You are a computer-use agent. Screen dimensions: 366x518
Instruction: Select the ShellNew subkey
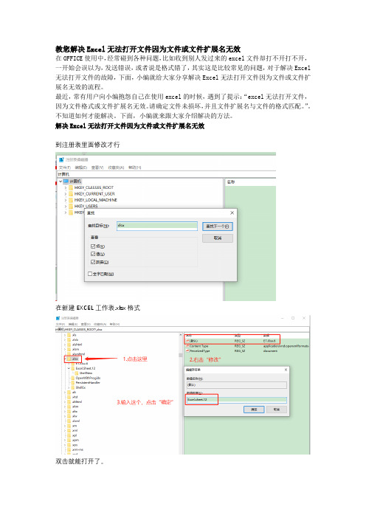(x=86, y=373)
